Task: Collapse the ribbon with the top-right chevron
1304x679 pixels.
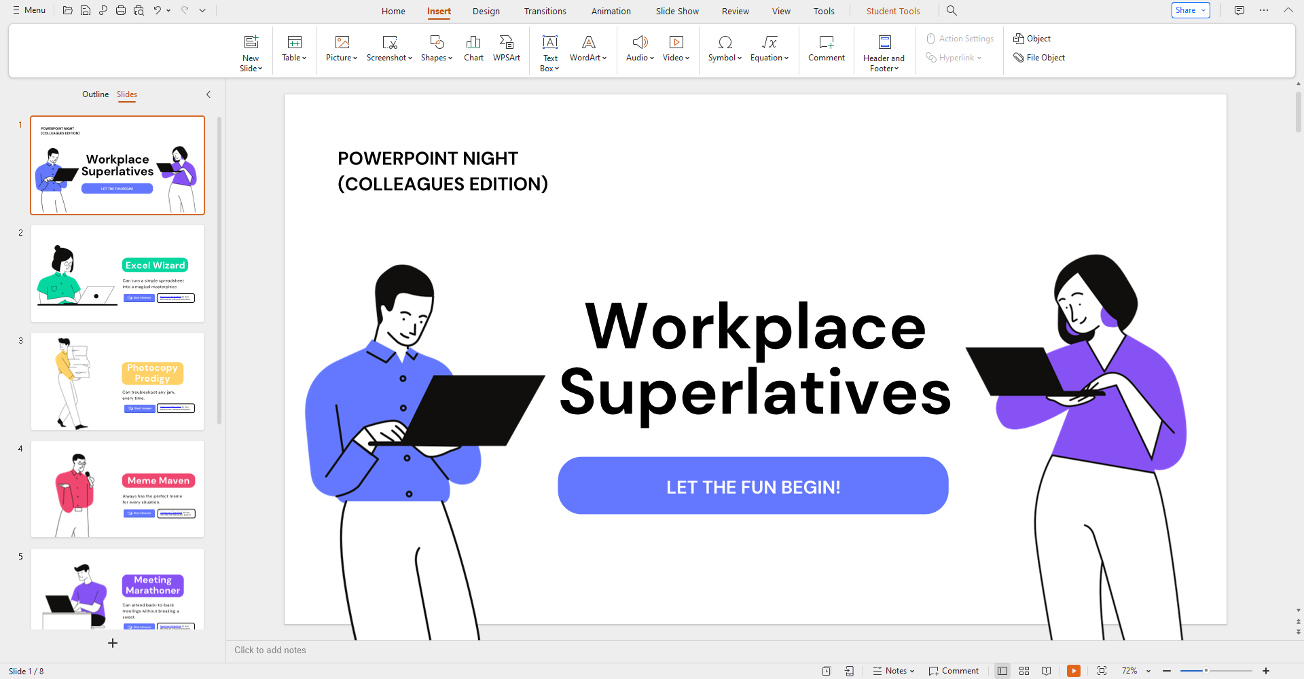Action: pos(1288,11)
